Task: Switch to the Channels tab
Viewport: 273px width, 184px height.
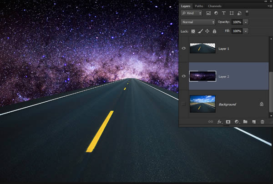Action: pos(214,6)
